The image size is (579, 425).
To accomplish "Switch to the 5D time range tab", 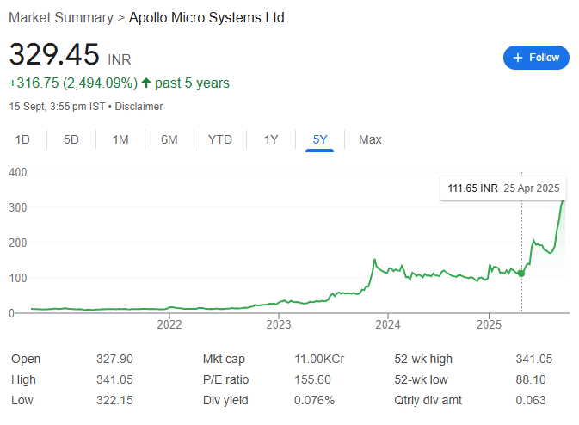I will coord(71,139).
